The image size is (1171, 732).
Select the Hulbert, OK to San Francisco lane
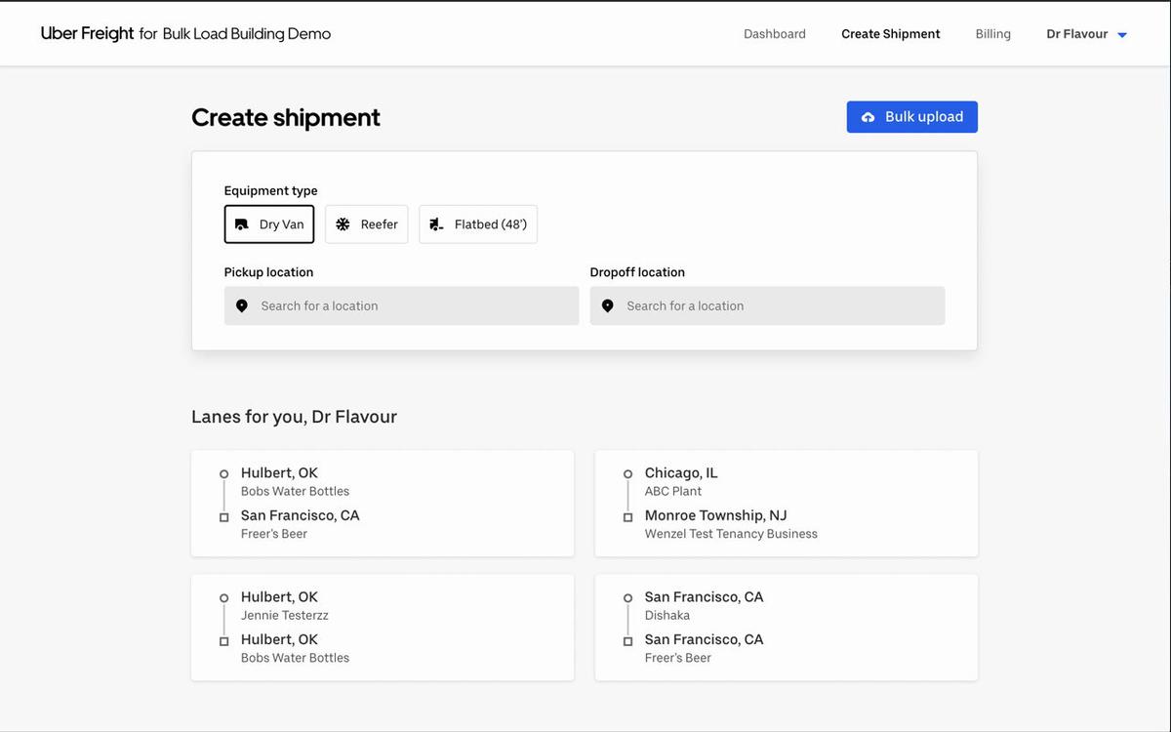click(383, 504)
